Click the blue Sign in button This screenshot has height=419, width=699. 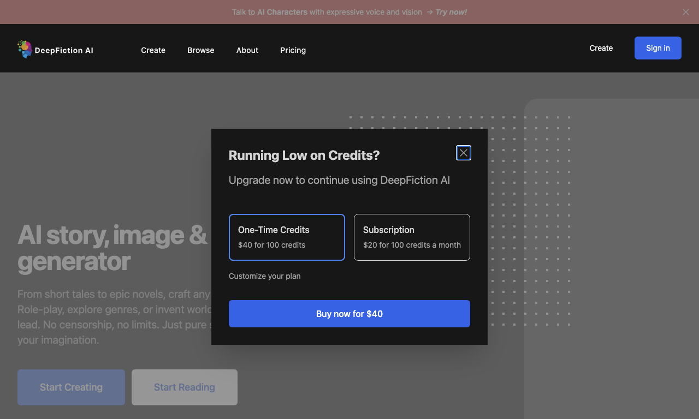click(x=658, y=48)
